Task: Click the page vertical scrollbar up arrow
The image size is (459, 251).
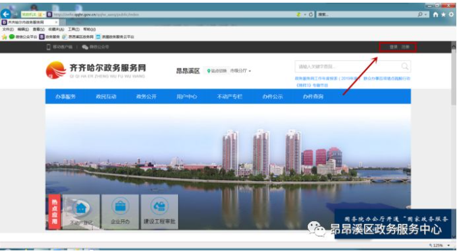Action: [x=454, y=46]
